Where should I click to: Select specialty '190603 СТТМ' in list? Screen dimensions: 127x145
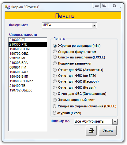[x=28, y=49]
